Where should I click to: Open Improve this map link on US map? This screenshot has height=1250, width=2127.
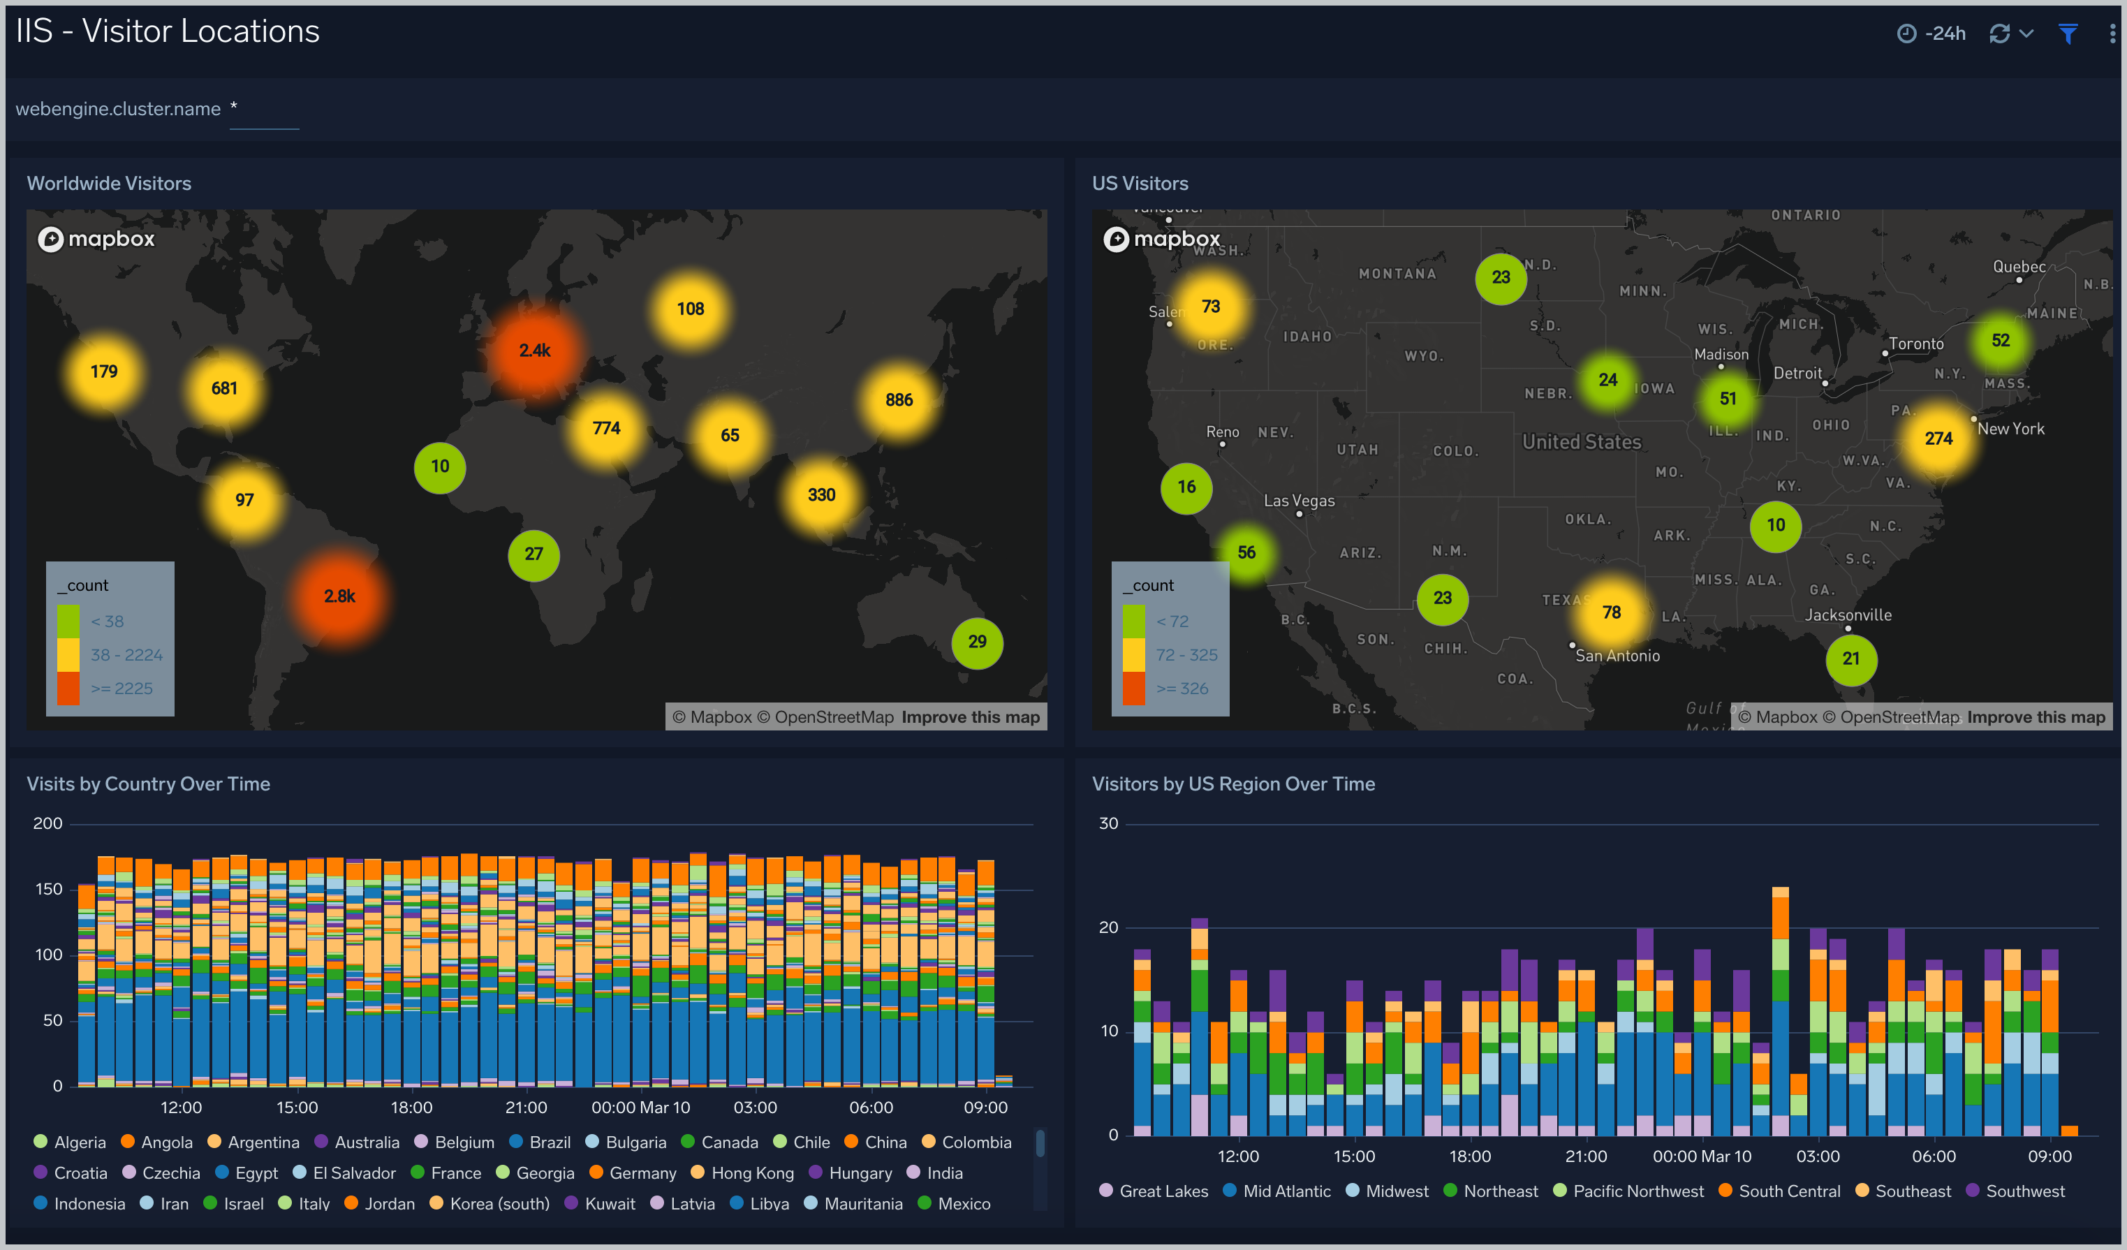click(2036, 717)
